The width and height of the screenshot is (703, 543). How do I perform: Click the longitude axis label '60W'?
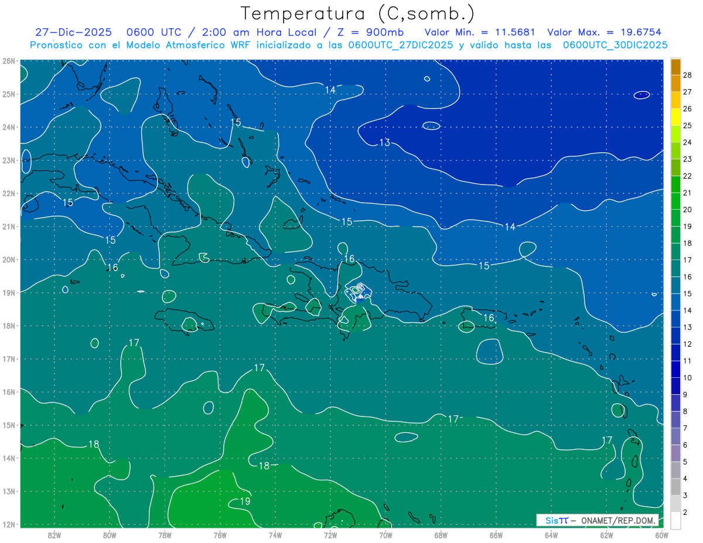[x=662, y=535]
